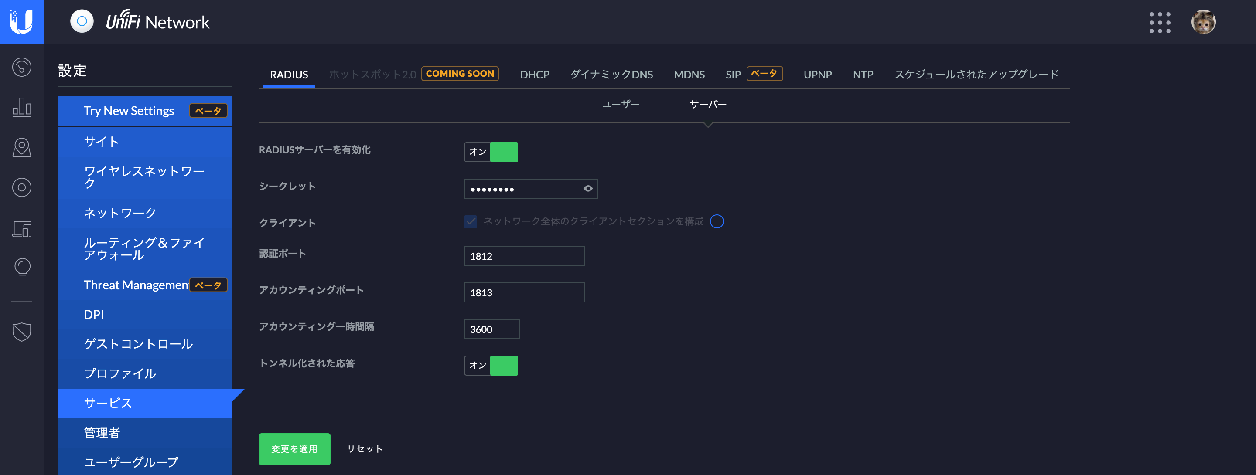Viewport: 1256px width, 475px height.
Task: Toggle トンネル化された応答 switch
Action: 491,365
